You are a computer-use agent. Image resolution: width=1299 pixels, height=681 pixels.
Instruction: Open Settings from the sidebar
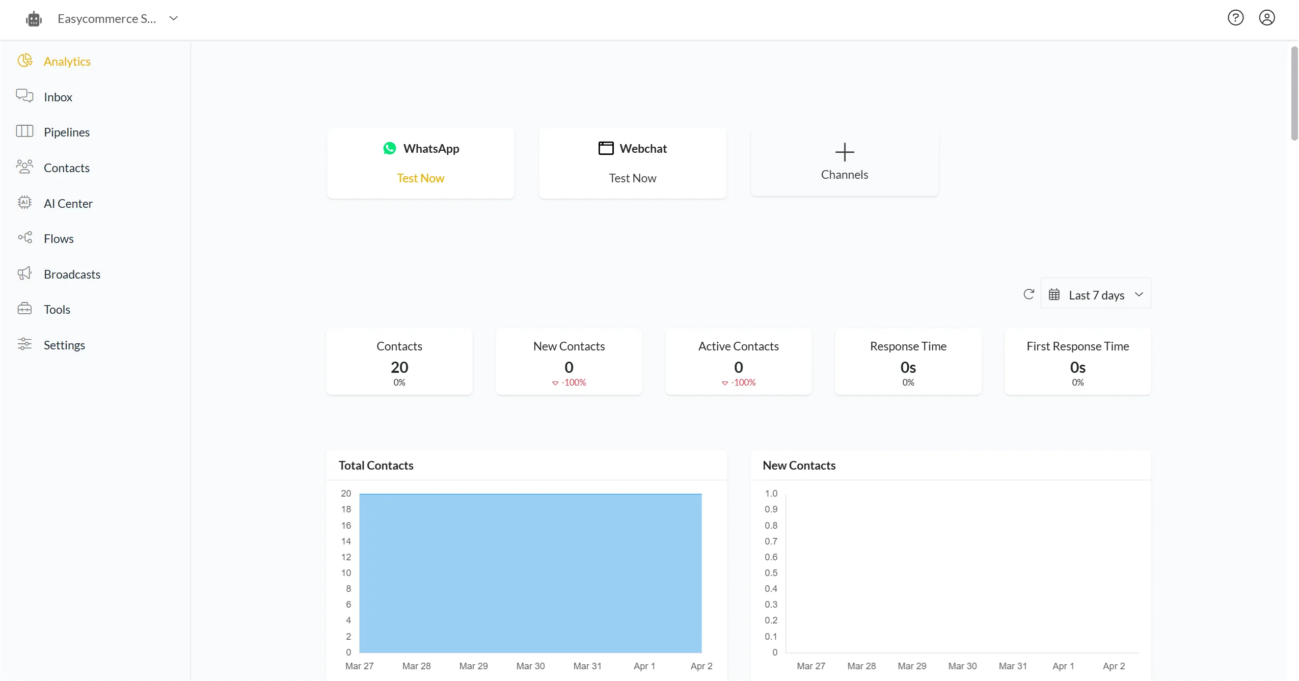coord(64,344)
